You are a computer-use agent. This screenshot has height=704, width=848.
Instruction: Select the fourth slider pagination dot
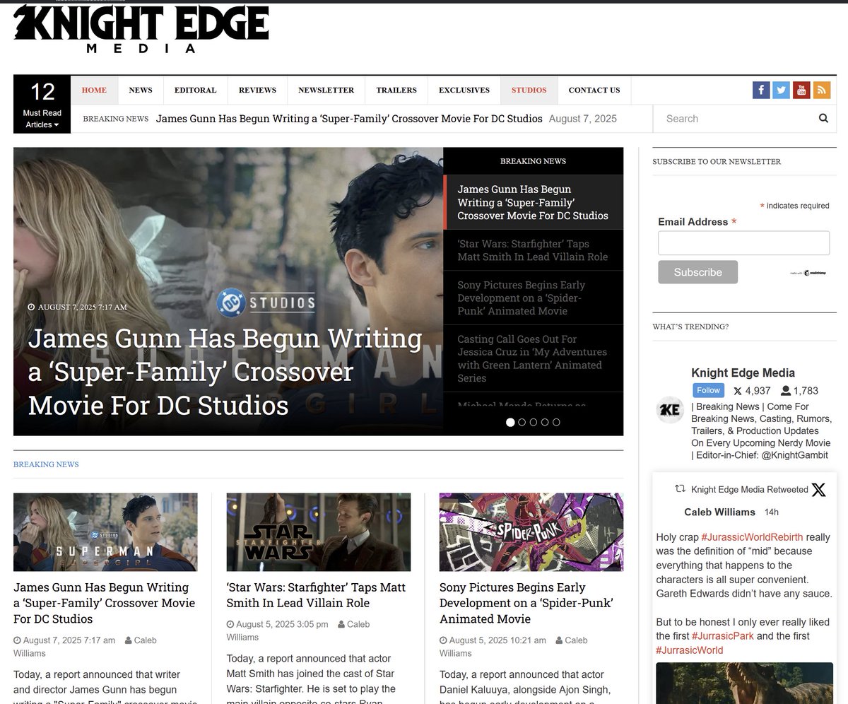544,422
